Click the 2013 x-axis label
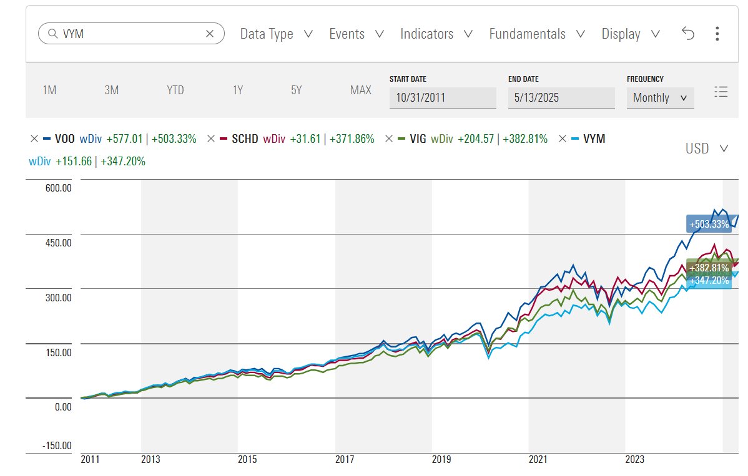Image resolution: width=748 pixels, height=476 pixels. tap(150, 459)
